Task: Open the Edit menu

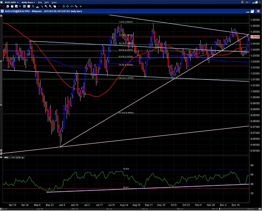Action: click(47, 3)
